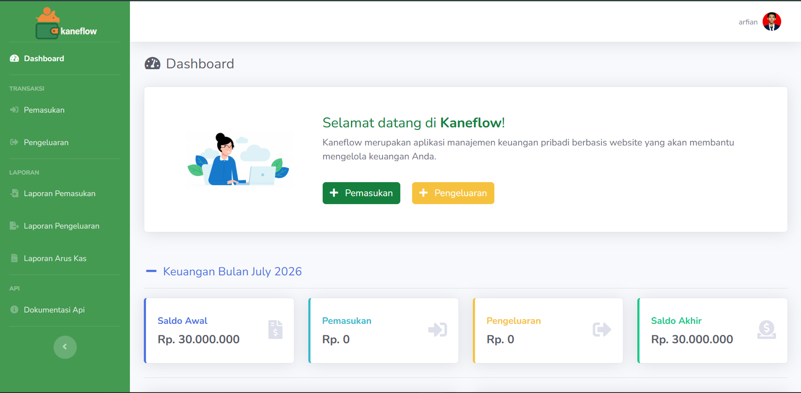Screen dimensions: 801x393
Task: Click Kaneflow description paragraph
Action: [x=528, y=149]
